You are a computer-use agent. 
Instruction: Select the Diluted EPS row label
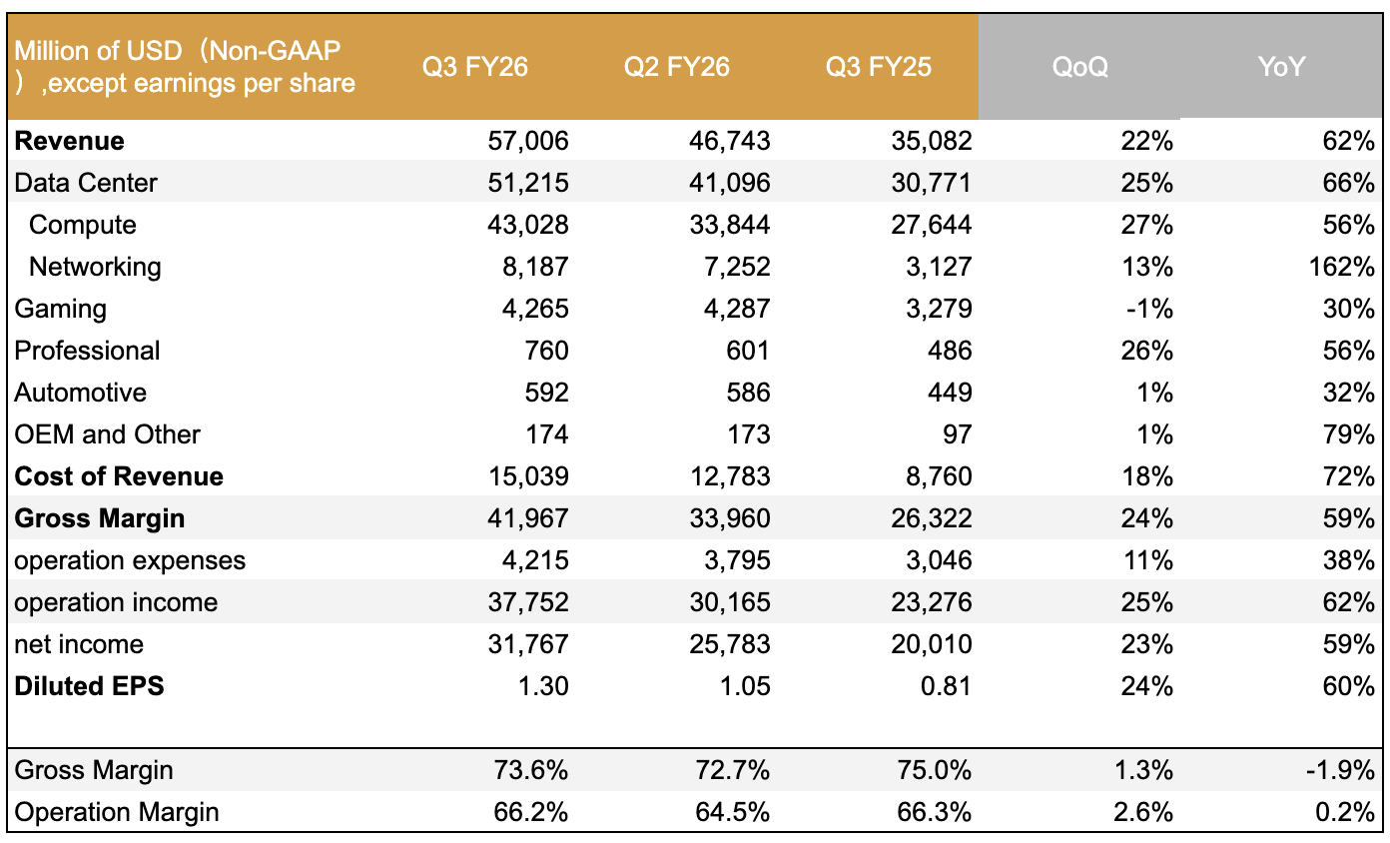pos(89,686)
